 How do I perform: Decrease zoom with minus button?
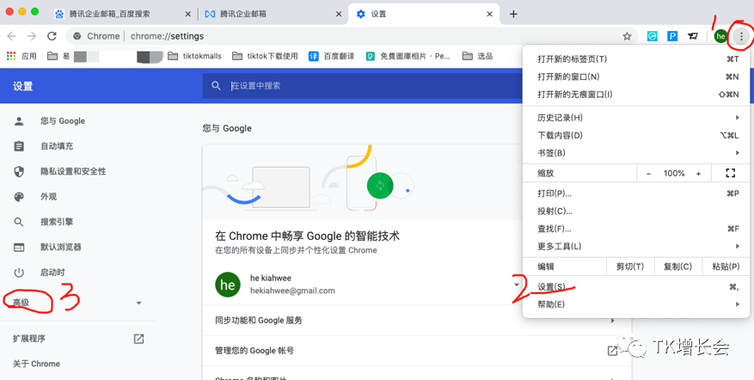[x=649, y=173]
